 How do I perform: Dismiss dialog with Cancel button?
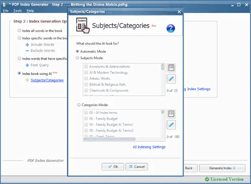tap(137, 167)
